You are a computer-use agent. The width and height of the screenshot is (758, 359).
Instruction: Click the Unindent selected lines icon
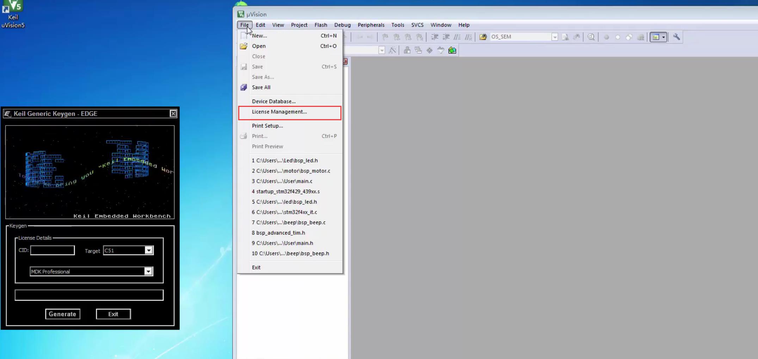point(446,37)
